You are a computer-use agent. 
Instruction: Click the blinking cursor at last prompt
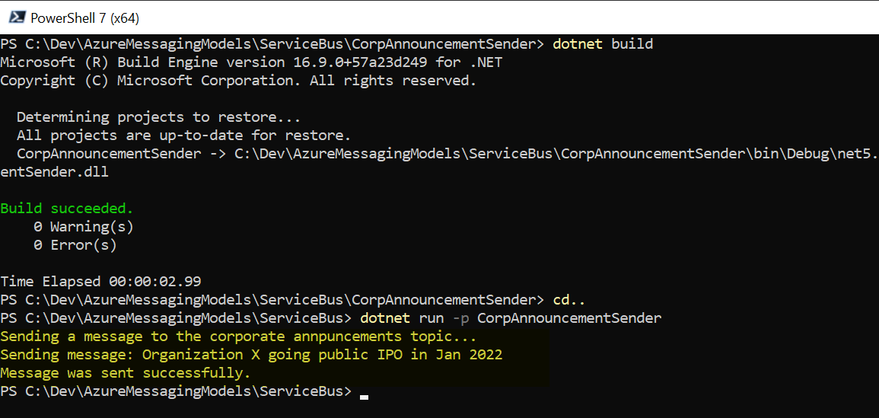point(365,396)
